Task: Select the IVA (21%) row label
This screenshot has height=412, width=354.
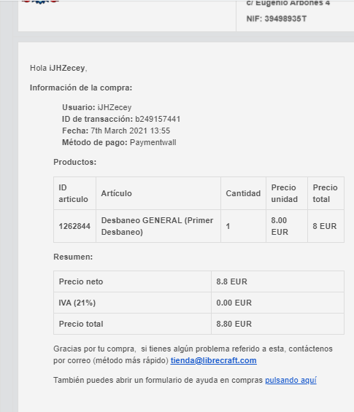Action: [77, 303]
